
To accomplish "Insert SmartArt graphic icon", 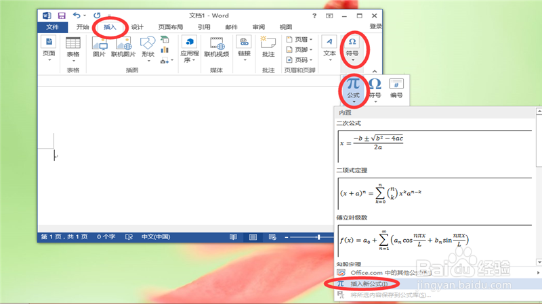I will point(165,40).
